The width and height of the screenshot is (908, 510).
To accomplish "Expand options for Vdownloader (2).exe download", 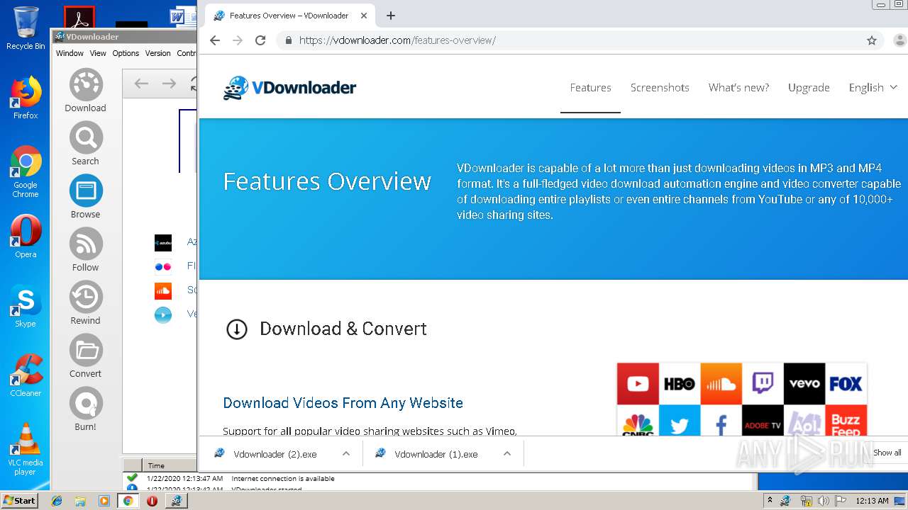I will point(346,454).
